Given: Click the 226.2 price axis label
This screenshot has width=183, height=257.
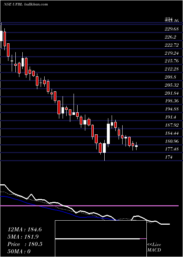Looking at the screenshot, I should [171, 37].
